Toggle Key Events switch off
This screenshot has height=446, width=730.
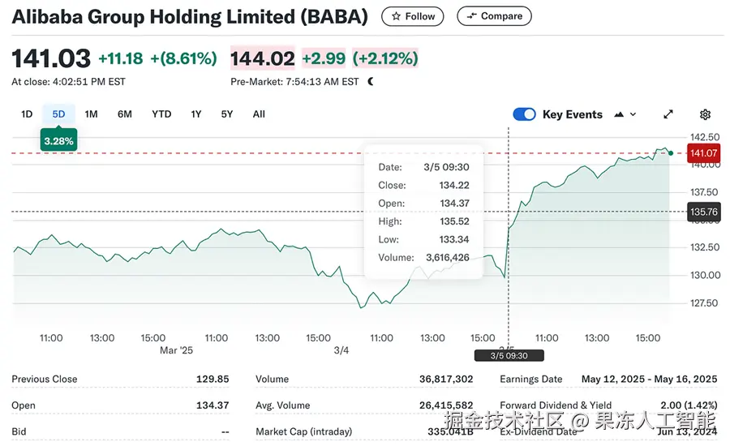point(524,114)
